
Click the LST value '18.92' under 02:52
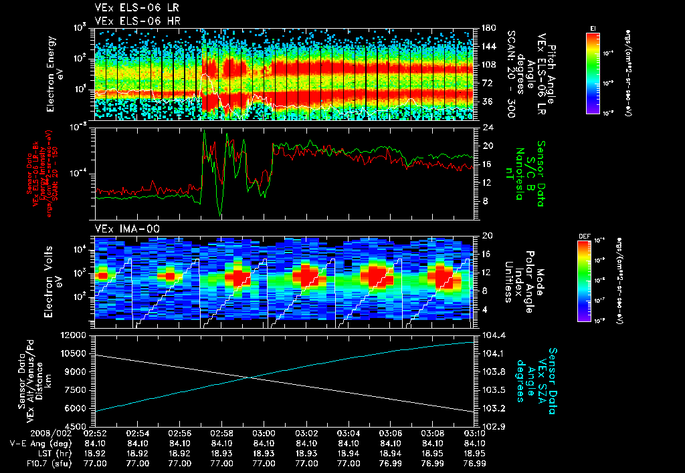tap(95, 454)
